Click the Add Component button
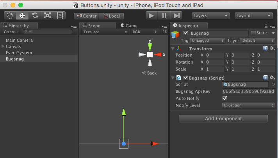 (223, 119)
